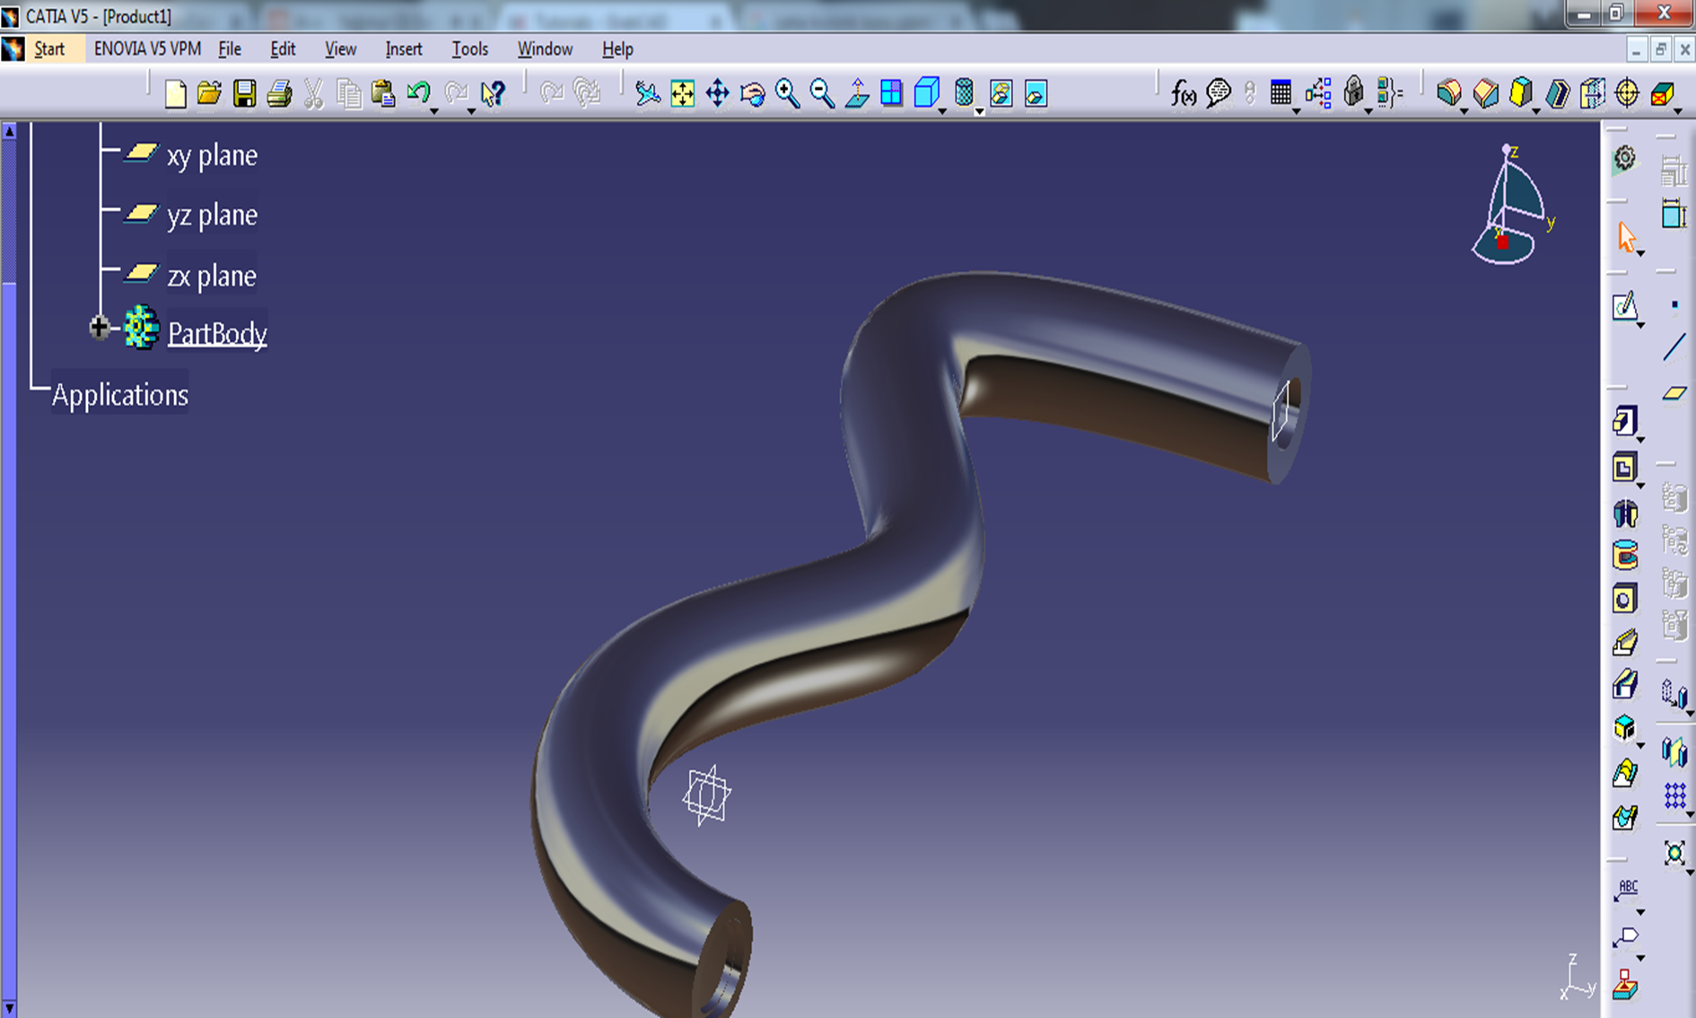Screen dimensions: 1696x1018
Task: Select the Shaft tool icon
Action: pyautogui.click(x=1625, y=514)
